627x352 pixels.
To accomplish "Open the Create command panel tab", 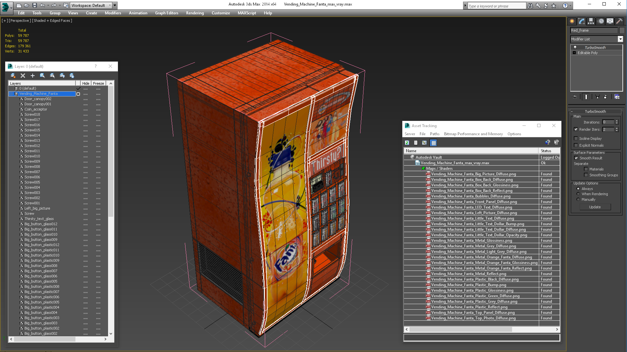I will tap(572, 21).
